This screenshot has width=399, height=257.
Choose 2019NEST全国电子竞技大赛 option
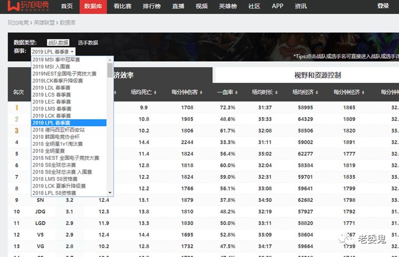point(69,74)
